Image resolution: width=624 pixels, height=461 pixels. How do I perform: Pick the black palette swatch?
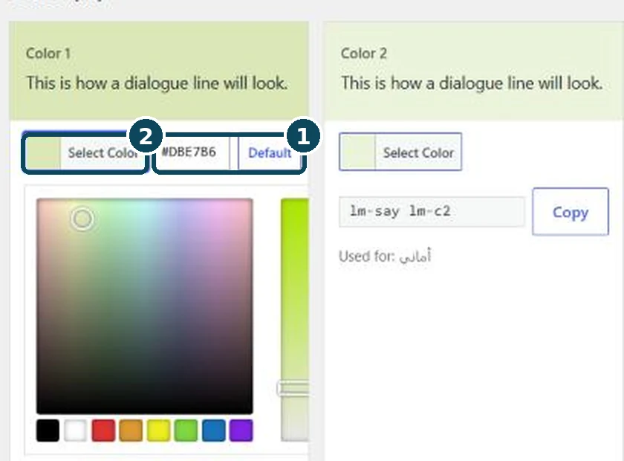pos(48,431)
